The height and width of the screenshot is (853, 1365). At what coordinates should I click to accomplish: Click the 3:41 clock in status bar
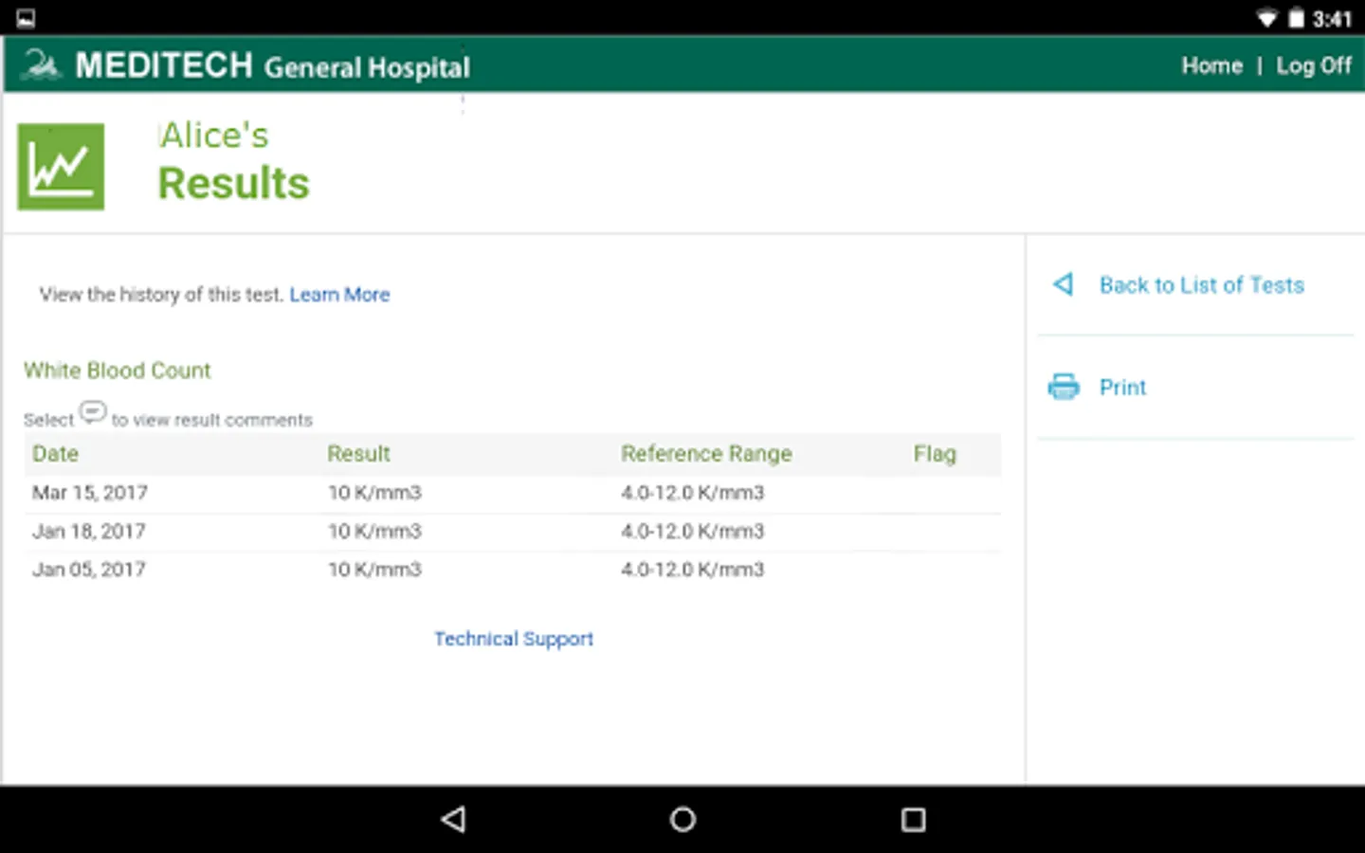[x=1332, y=19]
